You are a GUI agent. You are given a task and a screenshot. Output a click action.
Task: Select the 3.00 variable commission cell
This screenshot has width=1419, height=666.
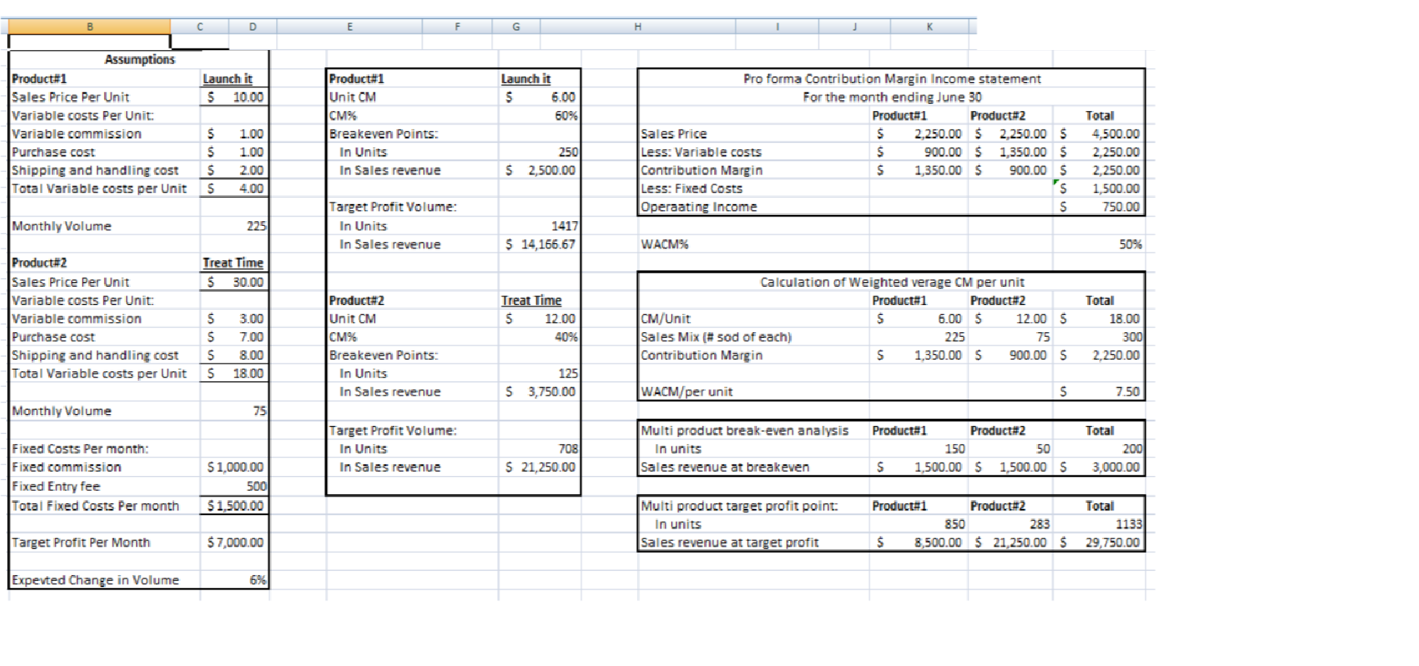click(x=235, y=318)
